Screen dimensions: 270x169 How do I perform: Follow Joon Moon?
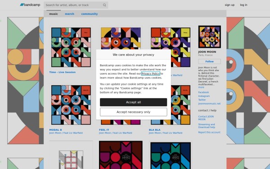coord(209,61)
